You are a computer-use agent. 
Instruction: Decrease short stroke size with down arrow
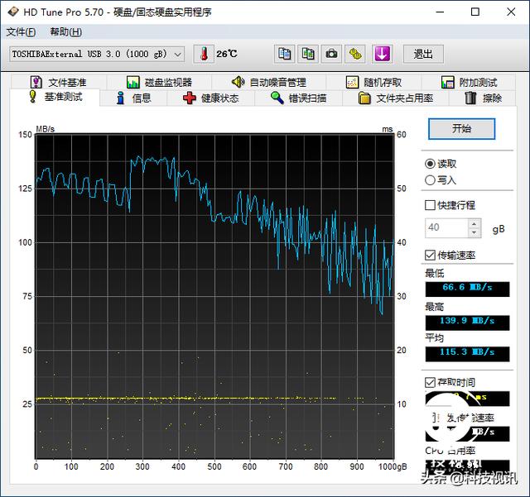tap(475, 232)
